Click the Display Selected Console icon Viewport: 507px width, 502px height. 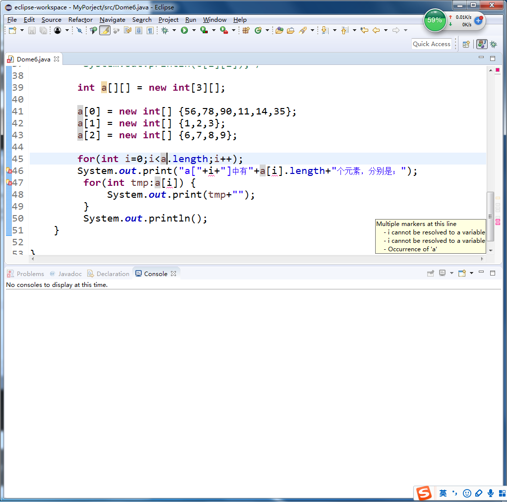tap(443, 274)
